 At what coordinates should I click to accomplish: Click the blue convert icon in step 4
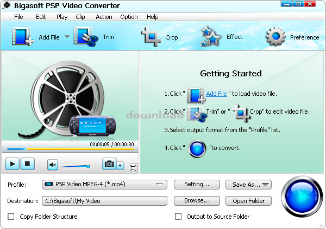pyautogui.click(x=197, y=148)
